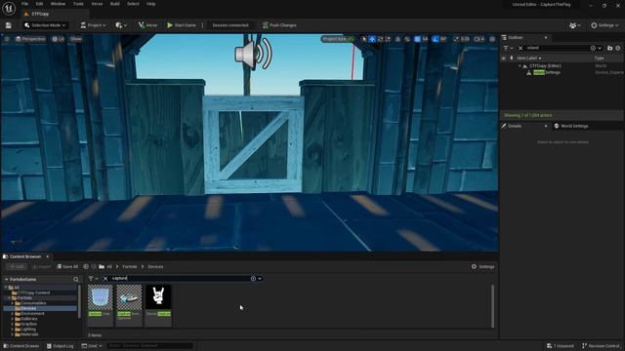This screenshot has height=351, width=625.
Task: Expand the Environment folder
Action: pyautogui.click(x=12, y=314)
